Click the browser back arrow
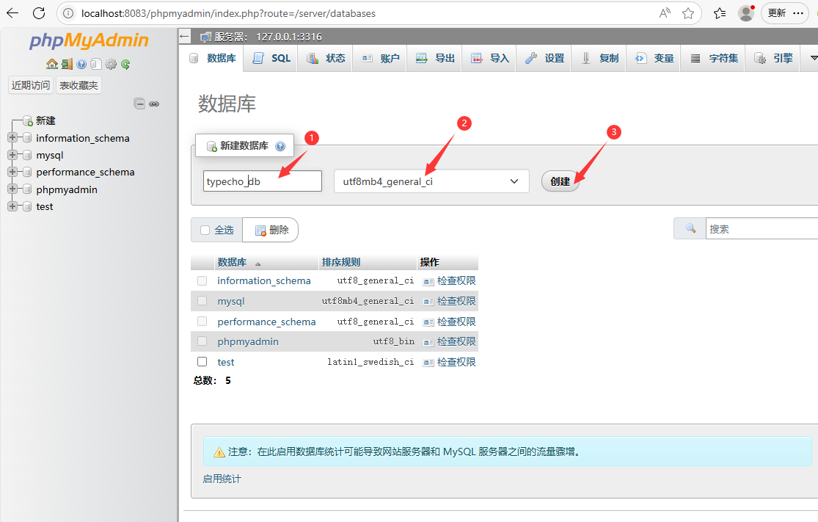 [12, 13]
